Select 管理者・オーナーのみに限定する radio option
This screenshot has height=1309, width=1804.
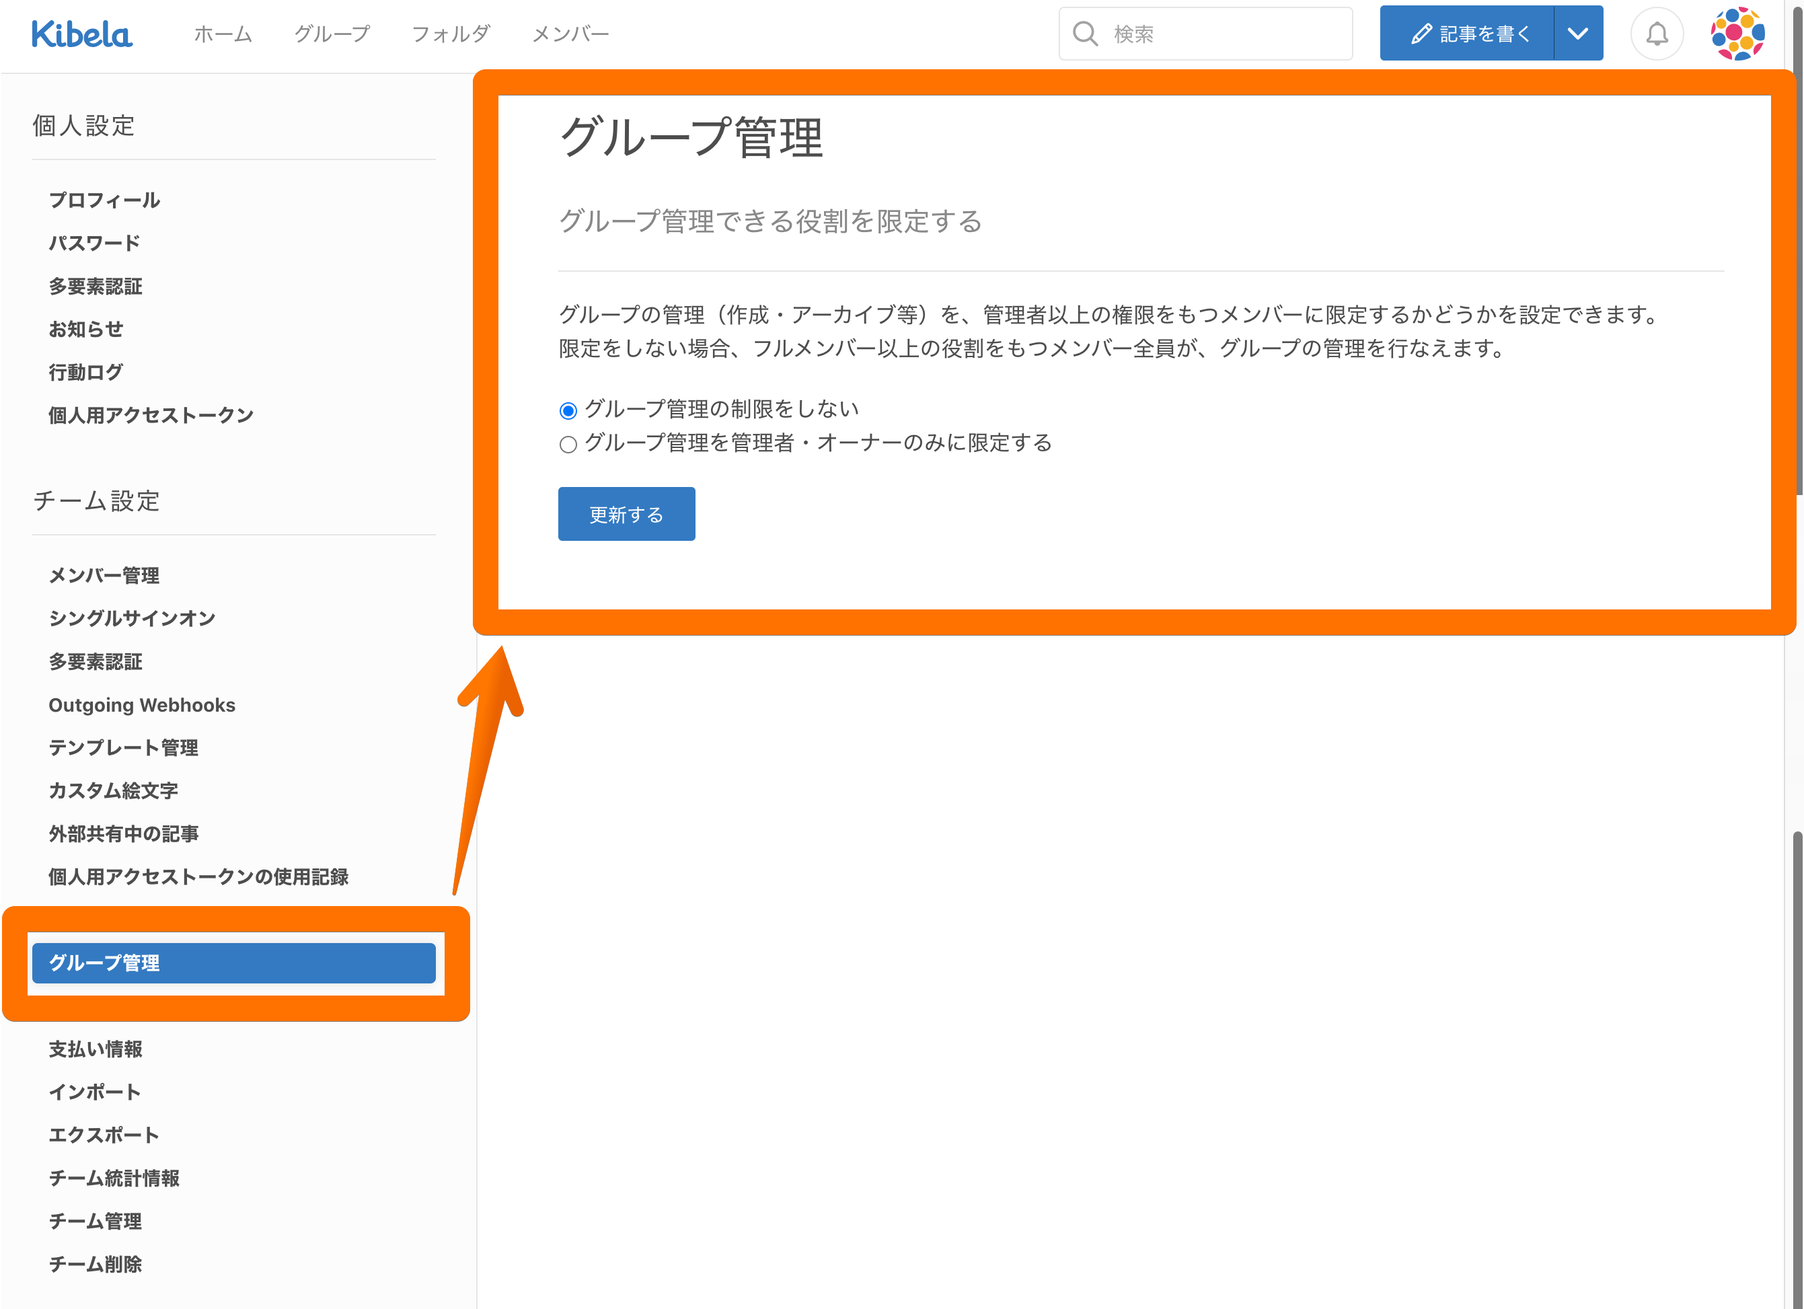568,445
